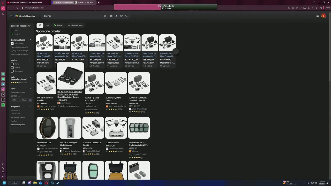Open the taskbar Ara search box
The image size is (331, 186).
14,183
